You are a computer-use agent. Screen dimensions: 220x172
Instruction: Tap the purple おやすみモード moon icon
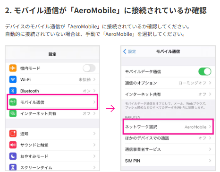[13, 156]
